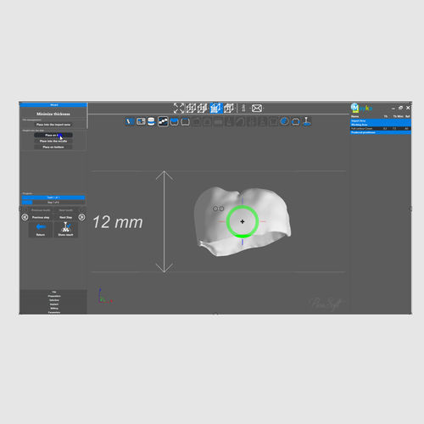Select the Working Area row
Image resolution: width=424 pixels, height=424 pixels.
[x=381, y=125]
